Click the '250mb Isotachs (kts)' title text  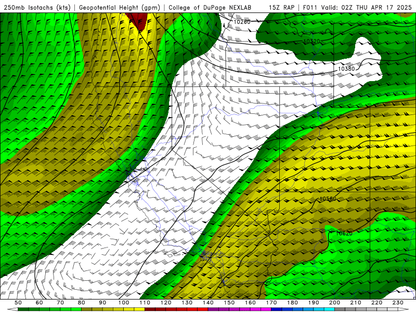click(x=37, y=7)
